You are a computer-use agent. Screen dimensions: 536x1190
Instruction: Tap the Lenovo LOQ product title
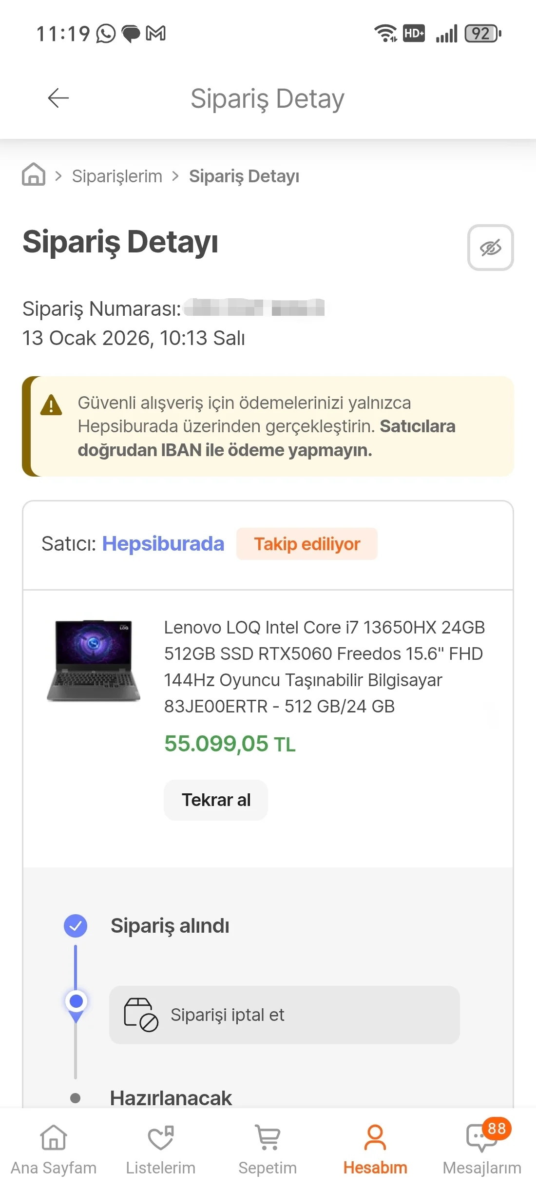tap(324, 667)
